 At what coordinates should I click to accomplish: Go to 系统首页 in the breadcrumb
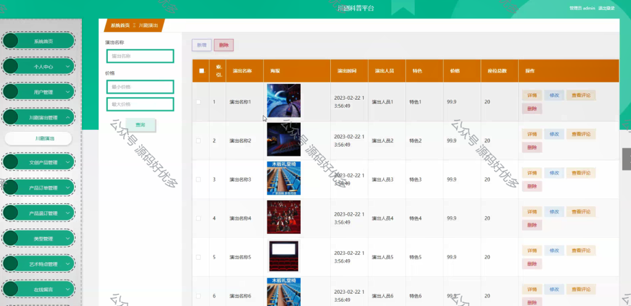(x=120, y=25)
